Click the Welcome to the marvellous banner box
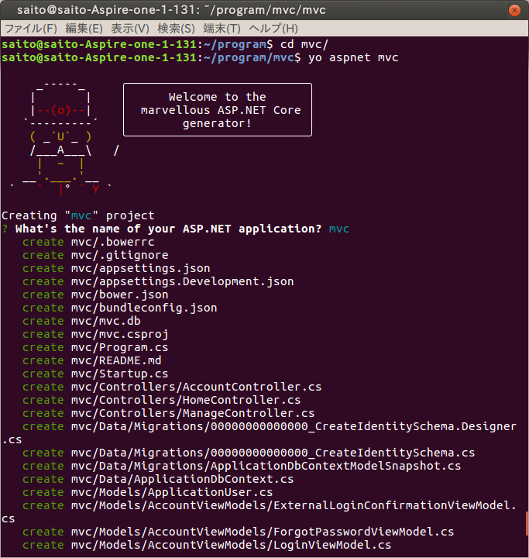This screenshot has height=558, width=529. (x=218, y=109)
